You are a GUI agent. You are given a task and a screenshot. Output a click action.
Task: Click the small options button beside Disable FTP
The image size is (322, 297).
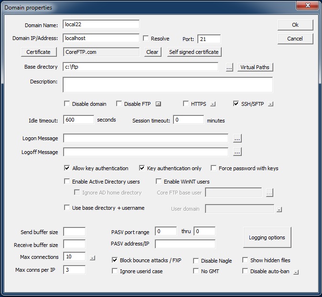point(159,104)
